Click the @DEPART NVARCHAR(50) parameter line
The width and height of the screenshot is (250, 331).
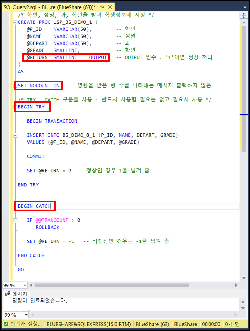[59, 43]
